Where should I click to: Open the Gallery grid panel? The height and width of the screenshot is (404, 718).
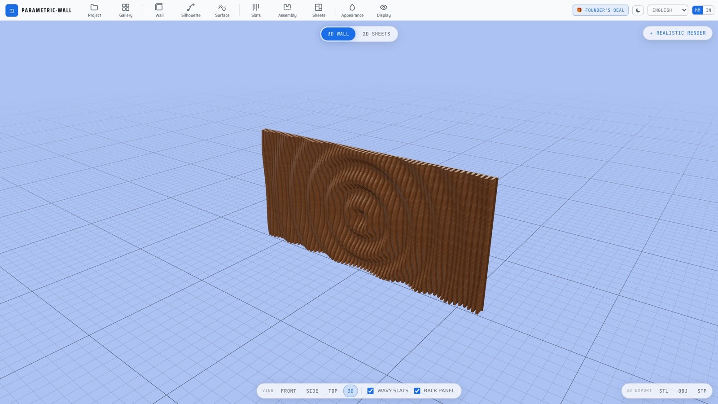(x=126, y=10)
